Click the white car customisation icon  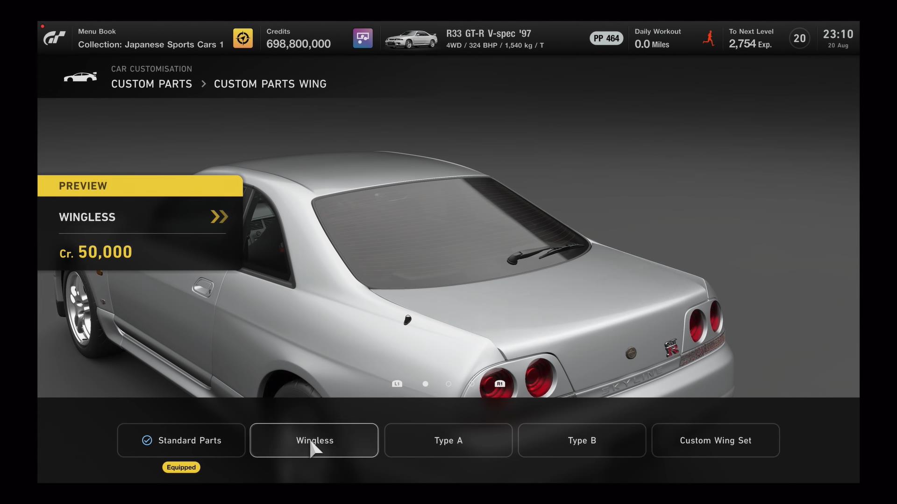[80, 77]
